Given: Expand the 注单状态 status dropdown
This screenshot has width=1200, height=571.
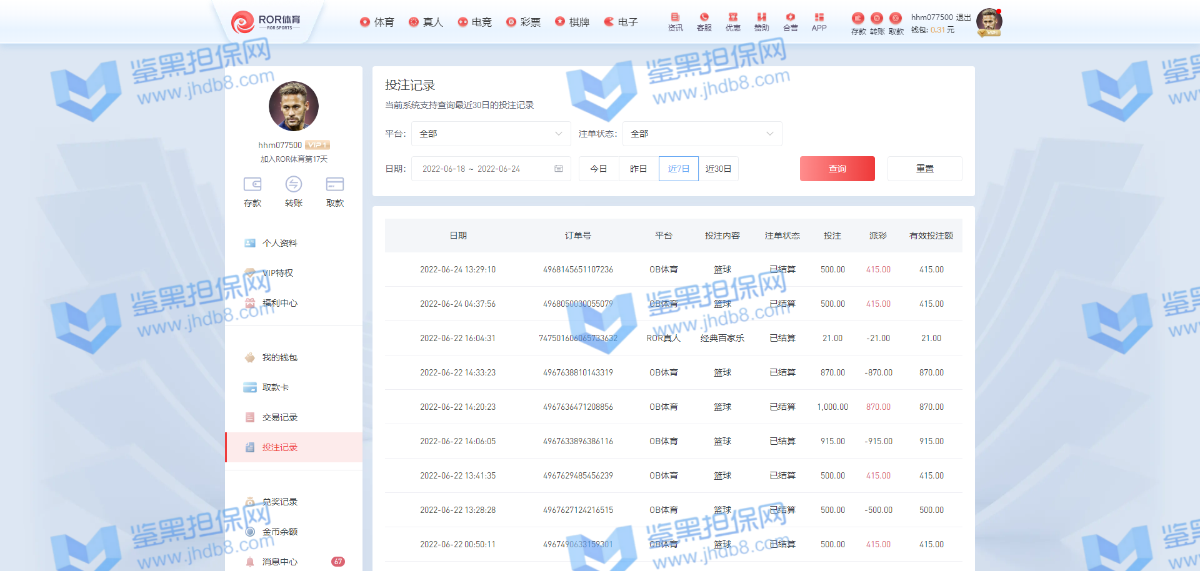Looking at the screenshot, I should pos(702,134).
